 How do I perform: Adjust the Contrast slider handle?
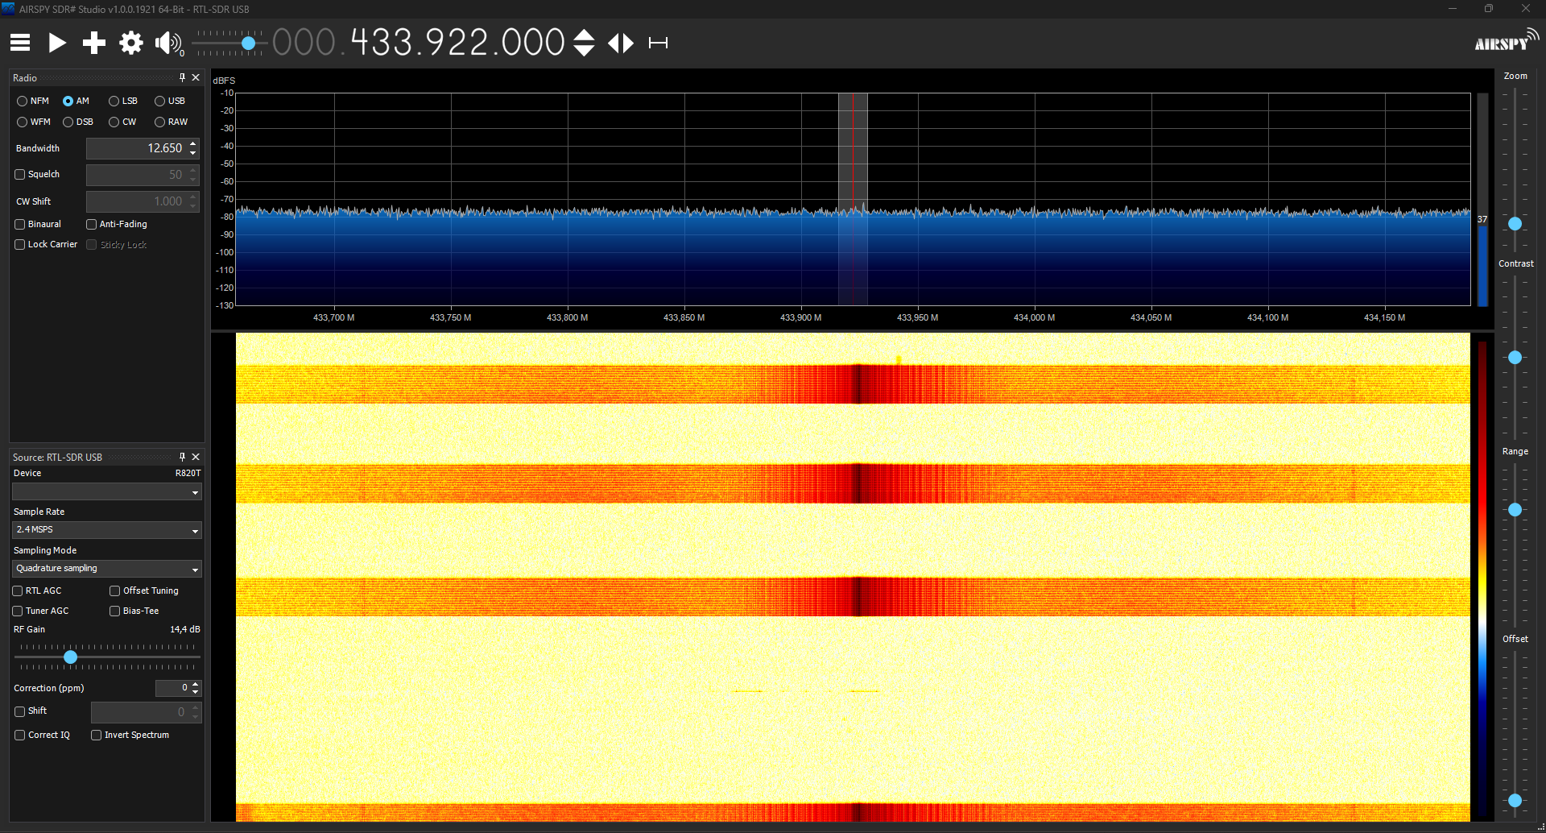tap(1515, 357)
